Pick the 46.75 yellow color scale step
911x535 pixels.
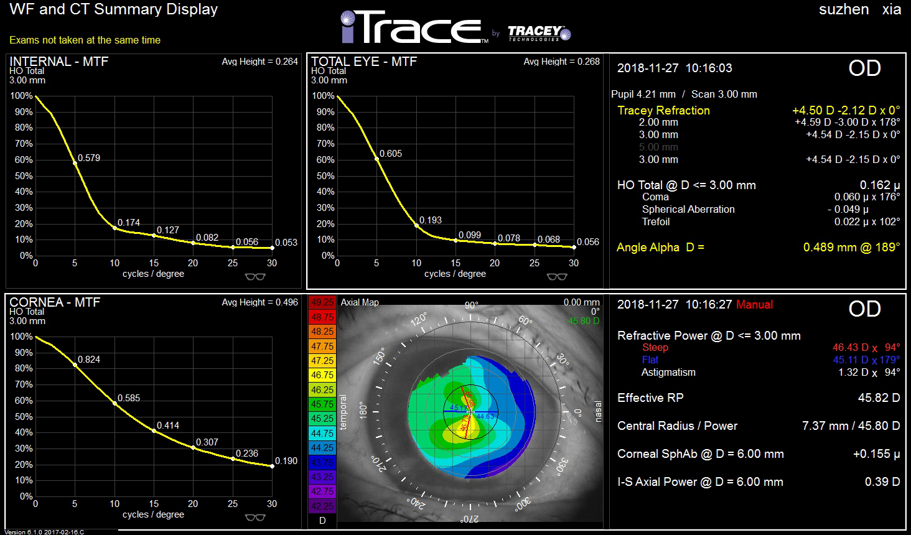click(x=322, y=375)
